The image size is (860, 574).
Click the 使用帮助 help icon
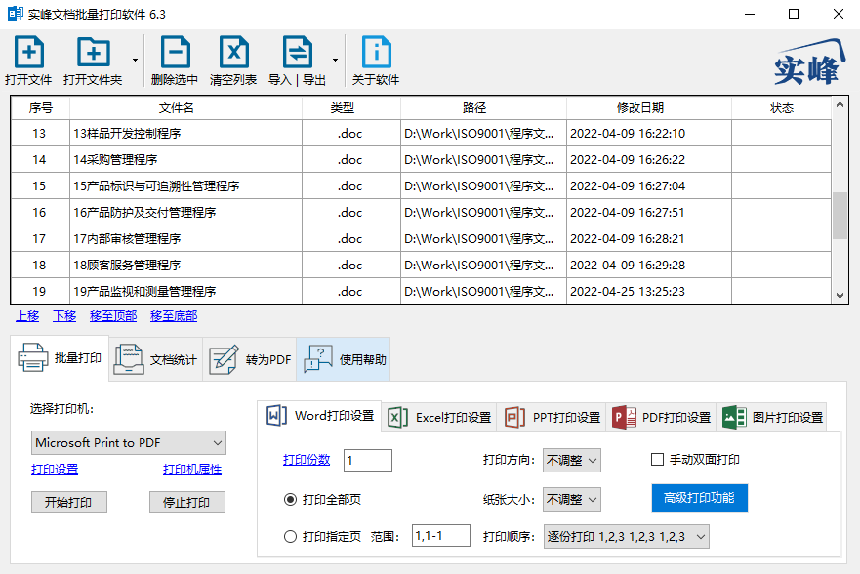[x=318, y=359]
